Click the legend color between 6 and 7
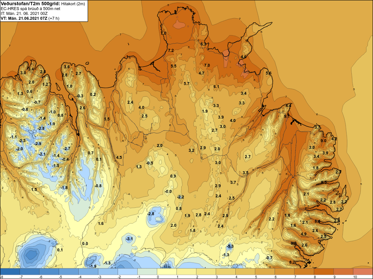Image resolution: width=373 pixels, height=279 pixels. coord(285,272)
